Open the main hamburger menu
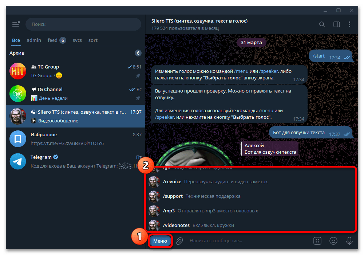 [x=16, y=24]
